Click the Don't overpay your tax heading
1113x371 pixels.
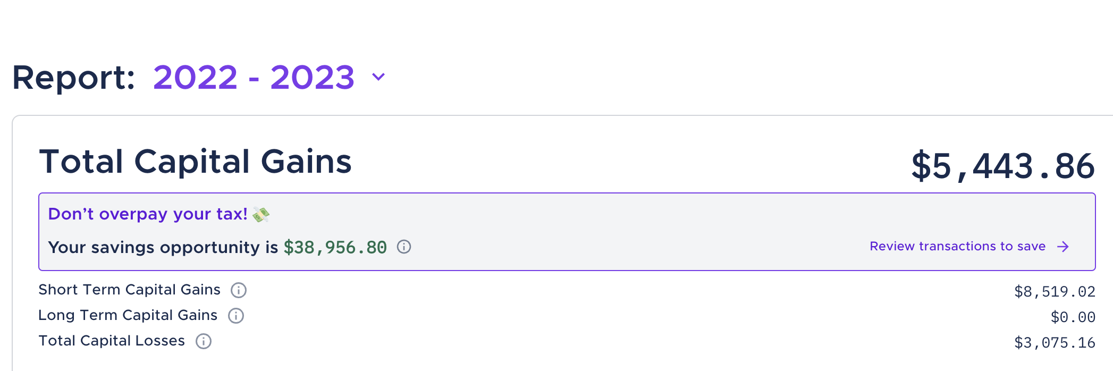(x=148, y=214)
